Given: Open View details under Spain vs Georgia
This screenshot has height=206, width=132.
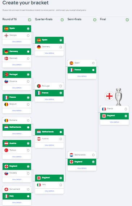Looking at the screenshot, I should (x=17, y=41).
